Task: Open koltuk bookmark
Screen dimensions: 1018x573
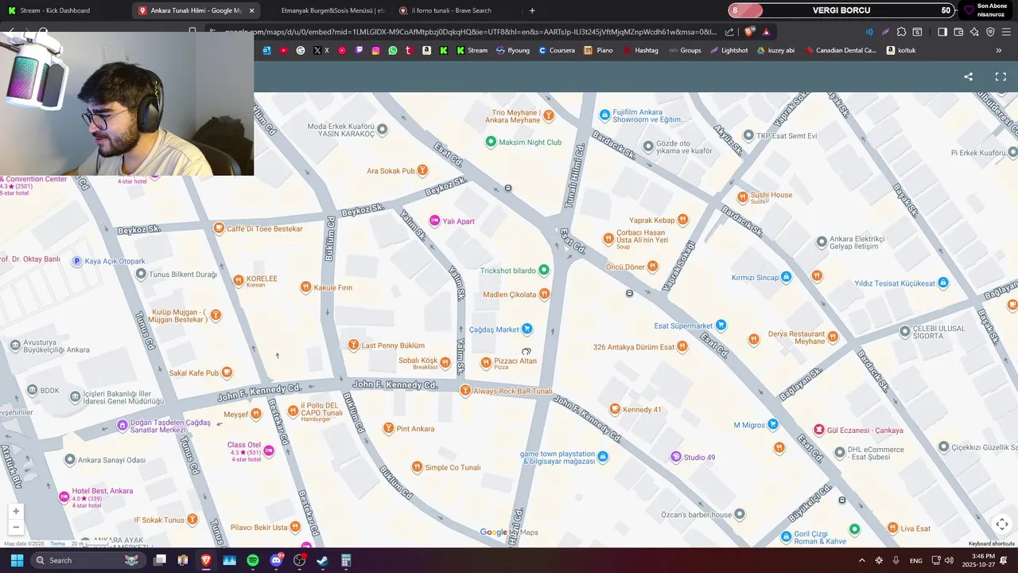Action: click(902, 50)
